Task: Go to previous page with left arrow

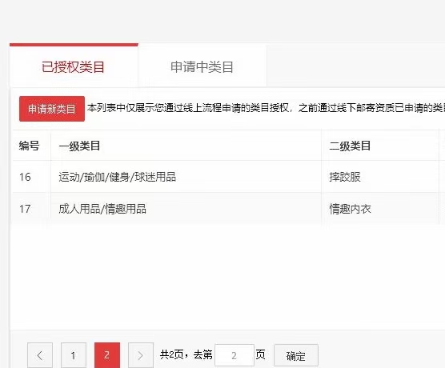Action: pyautogui.click(x=40, y=355)
